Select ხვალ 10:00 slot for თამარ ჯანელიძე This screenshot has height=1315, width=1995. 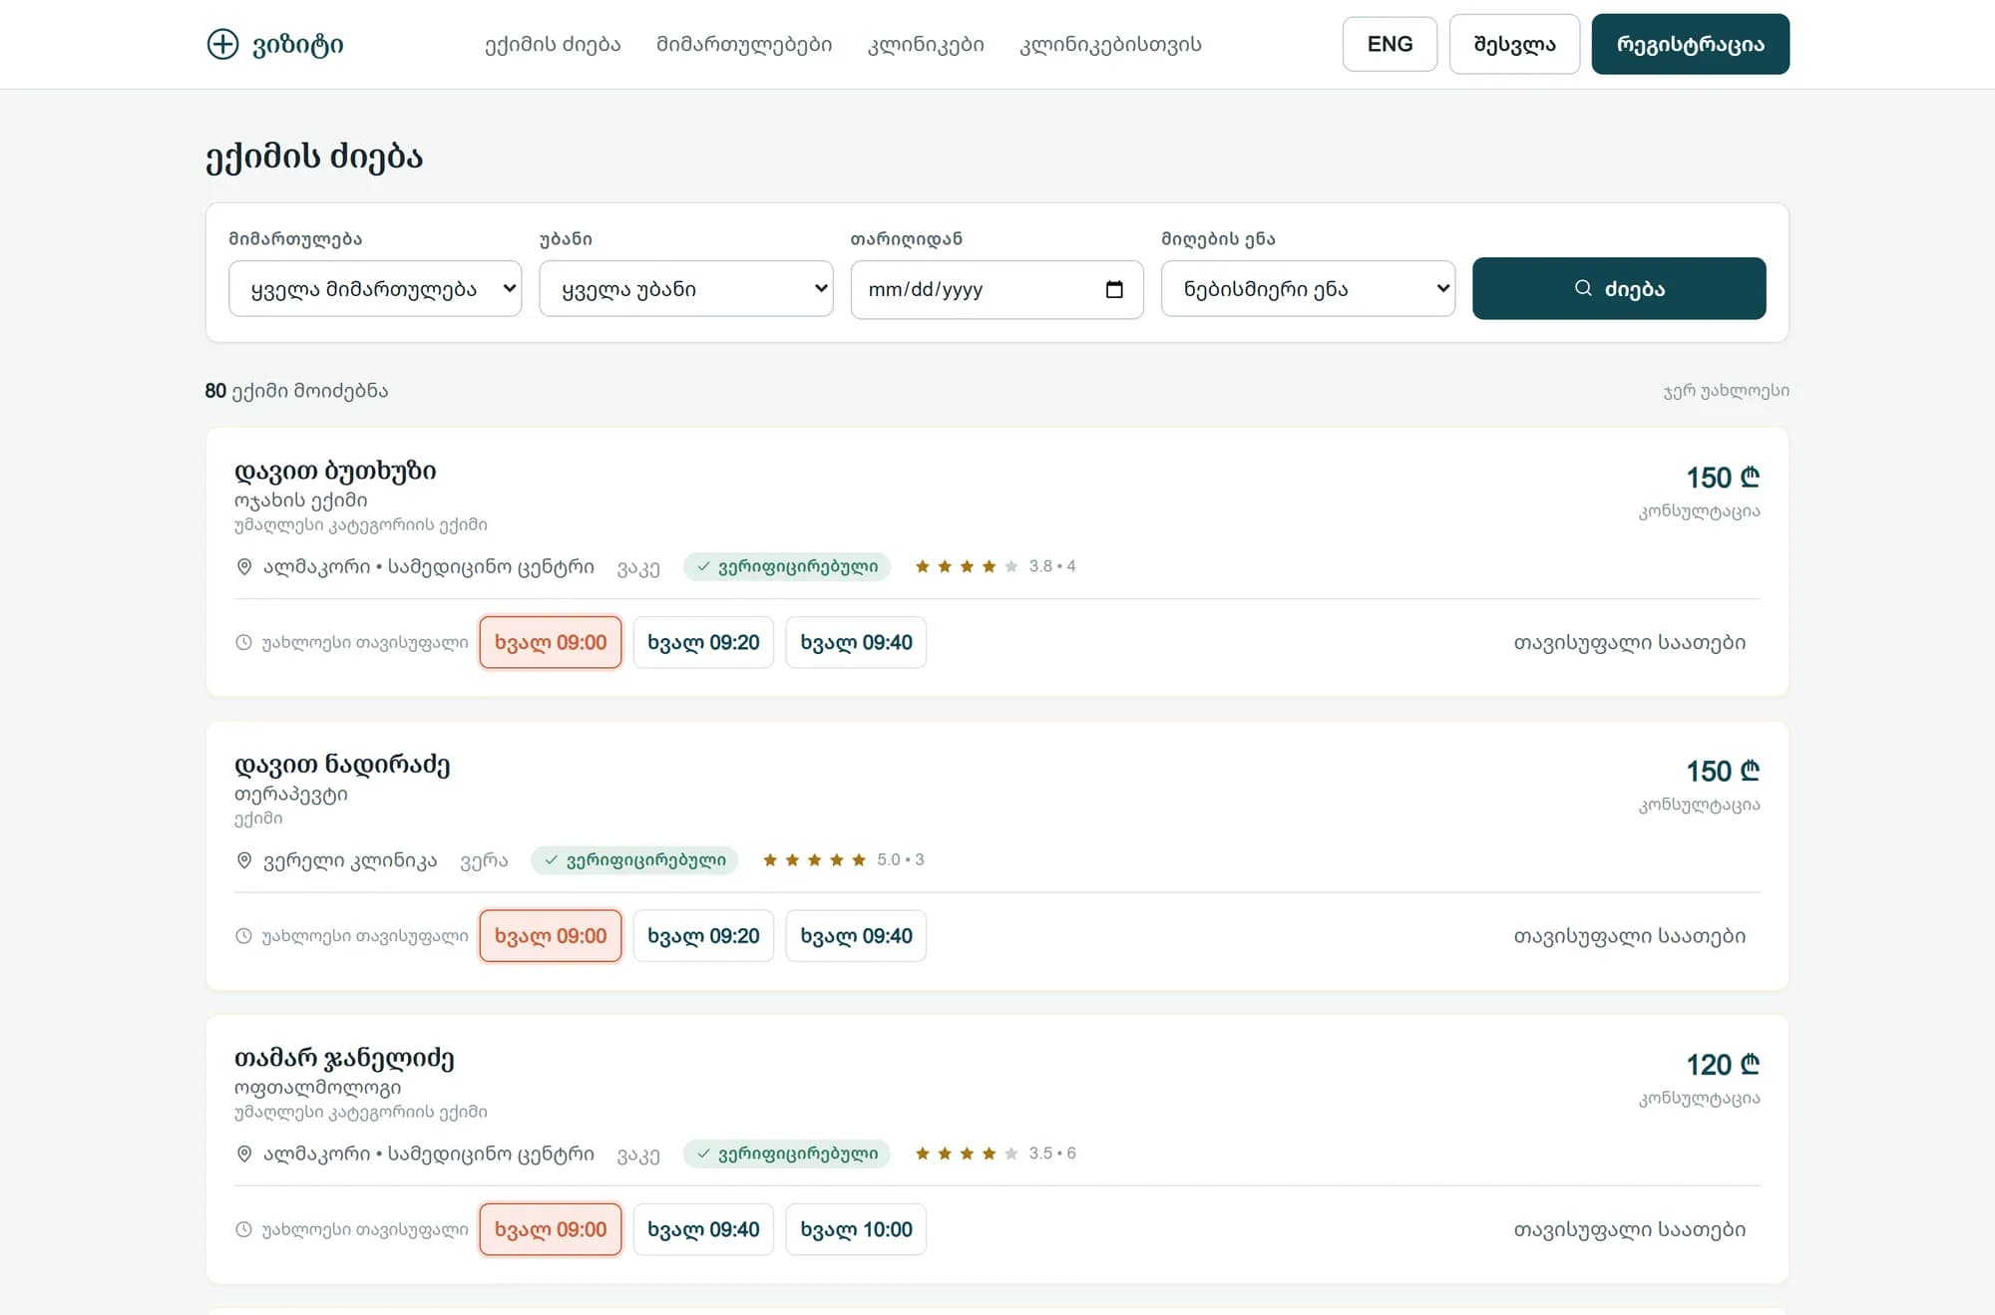coord(856,1229)
